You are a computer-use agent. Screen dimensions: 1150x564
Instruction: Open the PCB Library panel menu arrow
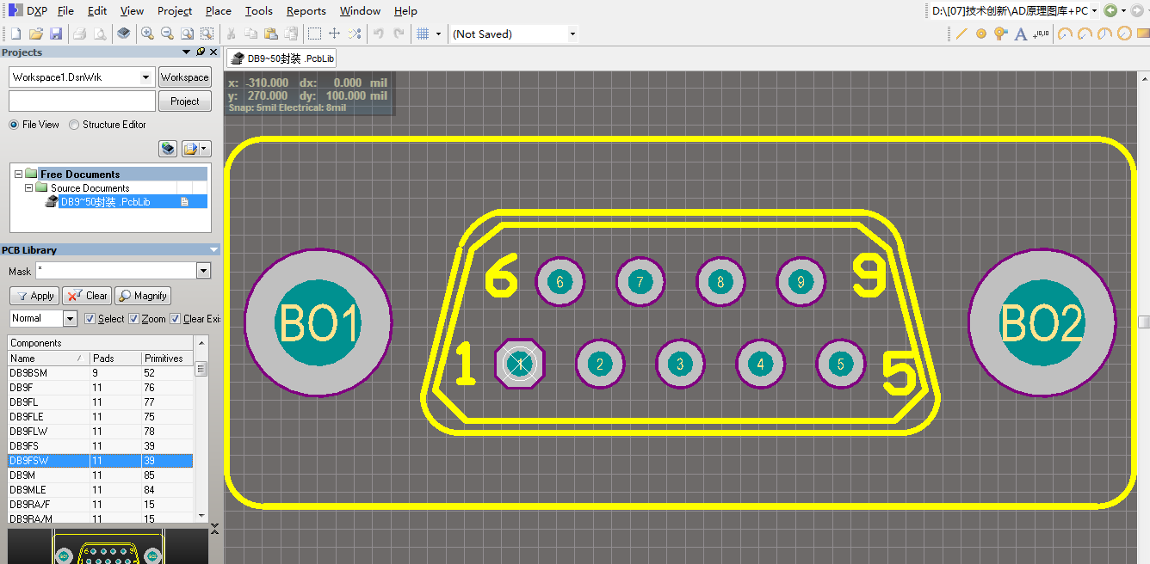[x=213, y=250]
